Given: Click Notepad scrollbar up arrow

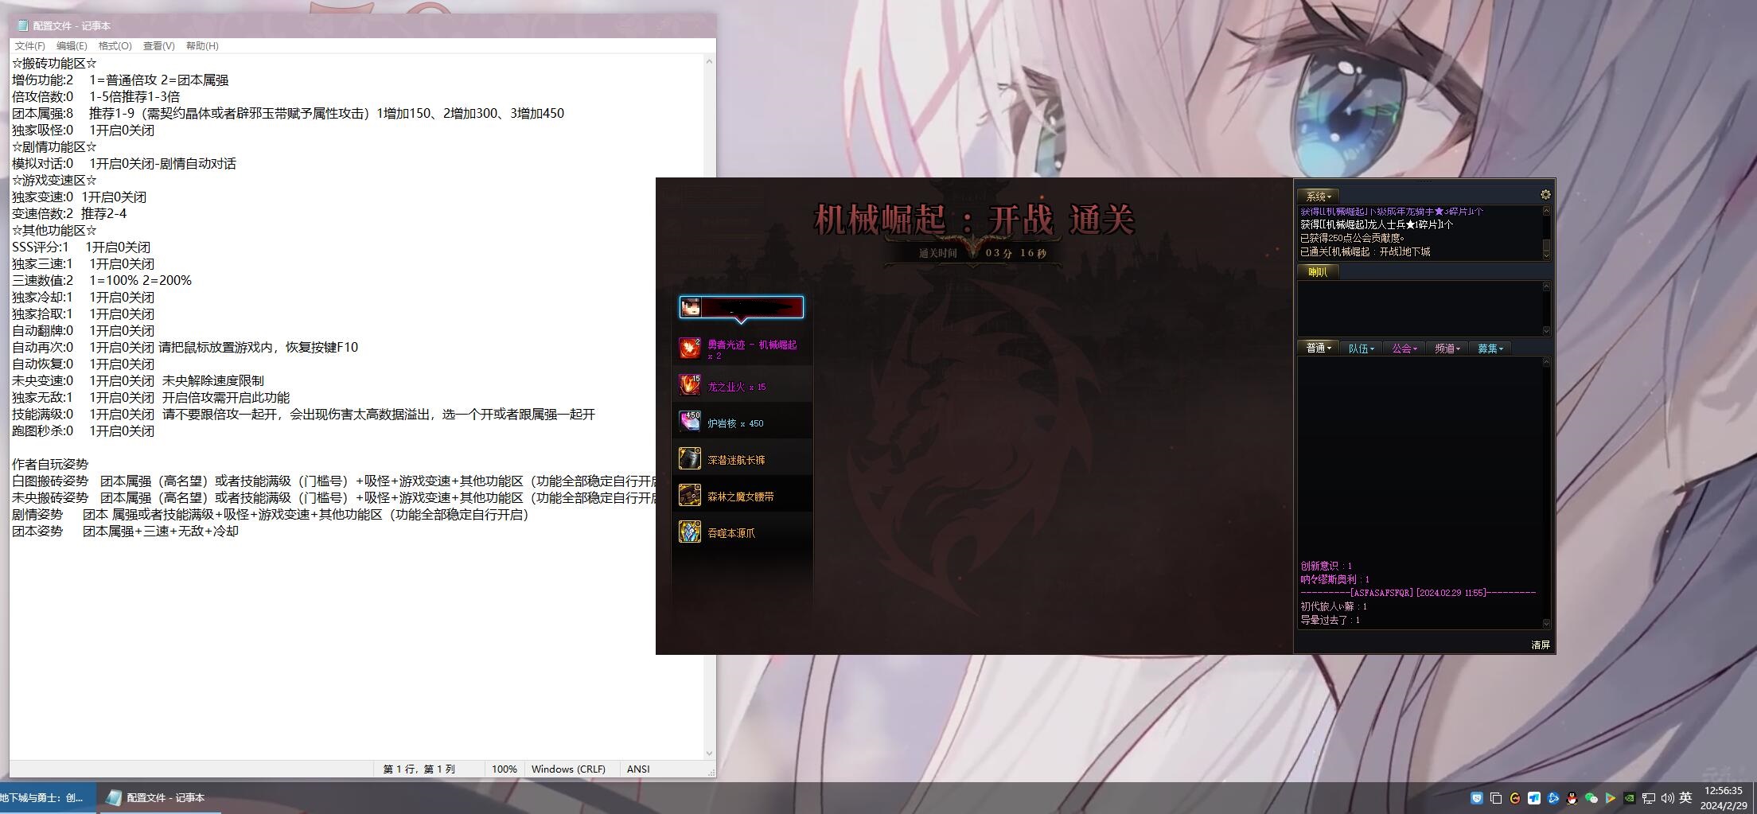Looking at the screenshot, I should [709, 61].
